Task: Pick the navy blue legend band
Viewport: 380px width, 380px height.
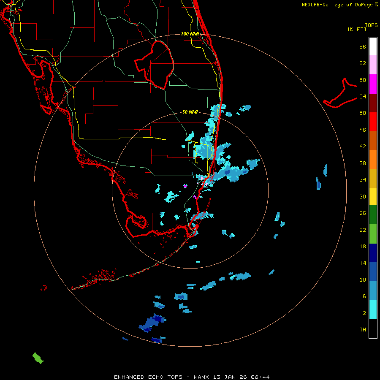Action: tap(373, 253)
